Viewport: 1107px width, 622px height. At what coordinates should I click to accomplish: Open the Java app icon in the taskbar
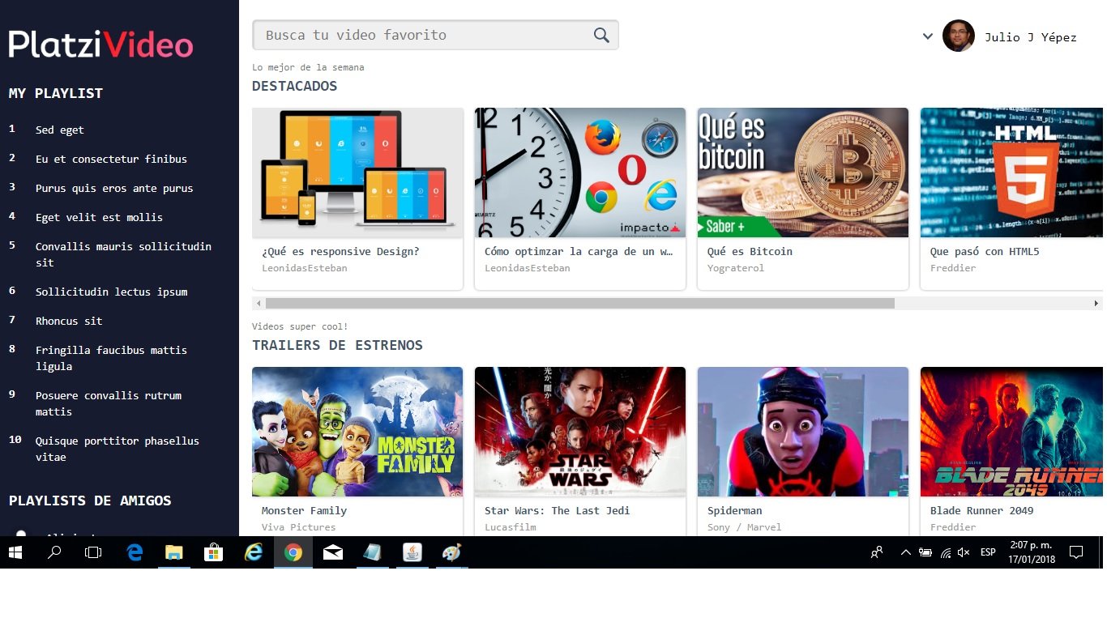tap(412, 552)
